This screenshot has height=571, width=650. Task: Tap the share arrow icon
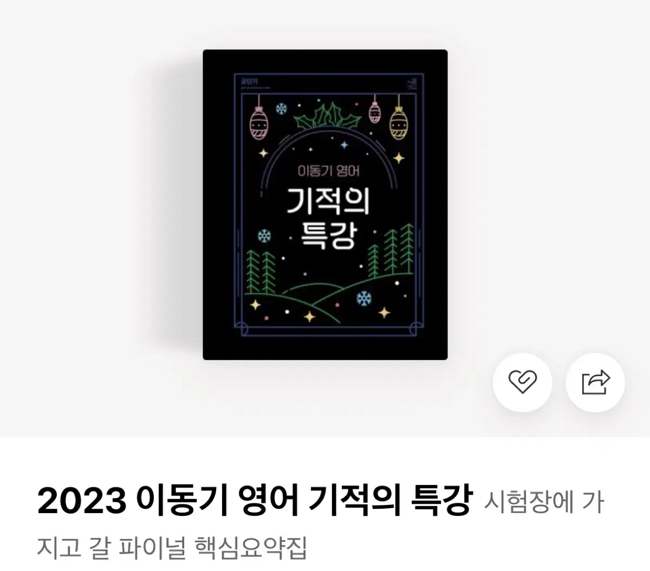click(x=595, y=382)
